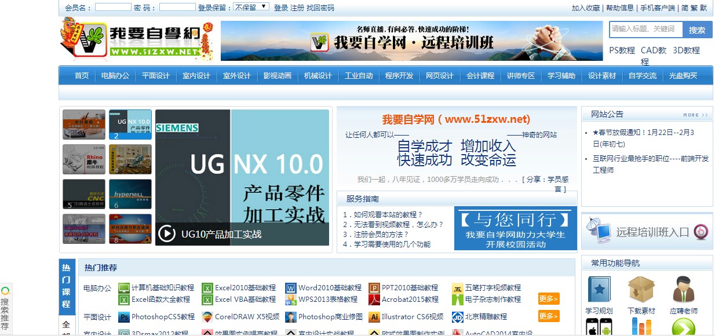Click the CorelDRAW X5视频 balloon icon

click(207, 317)
